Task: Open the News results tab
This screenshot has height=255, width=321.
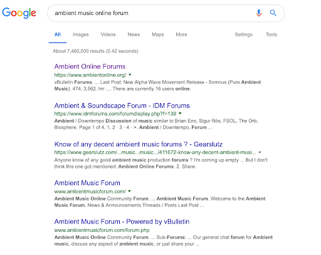Action: click(x=134, y=35)
